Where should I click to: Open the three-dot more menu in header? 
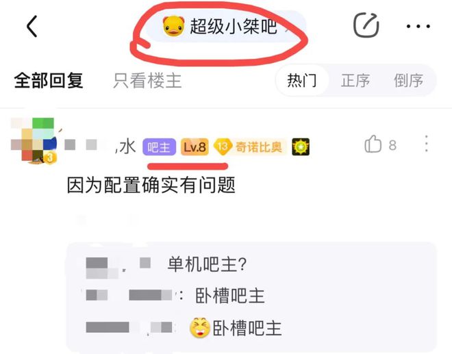pyautogui.click(x=418, y=26)
